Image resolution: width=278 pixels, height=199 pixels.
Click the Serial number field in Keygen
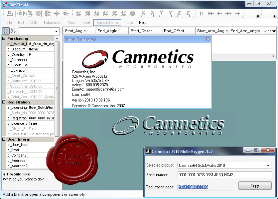coord(225,175)
